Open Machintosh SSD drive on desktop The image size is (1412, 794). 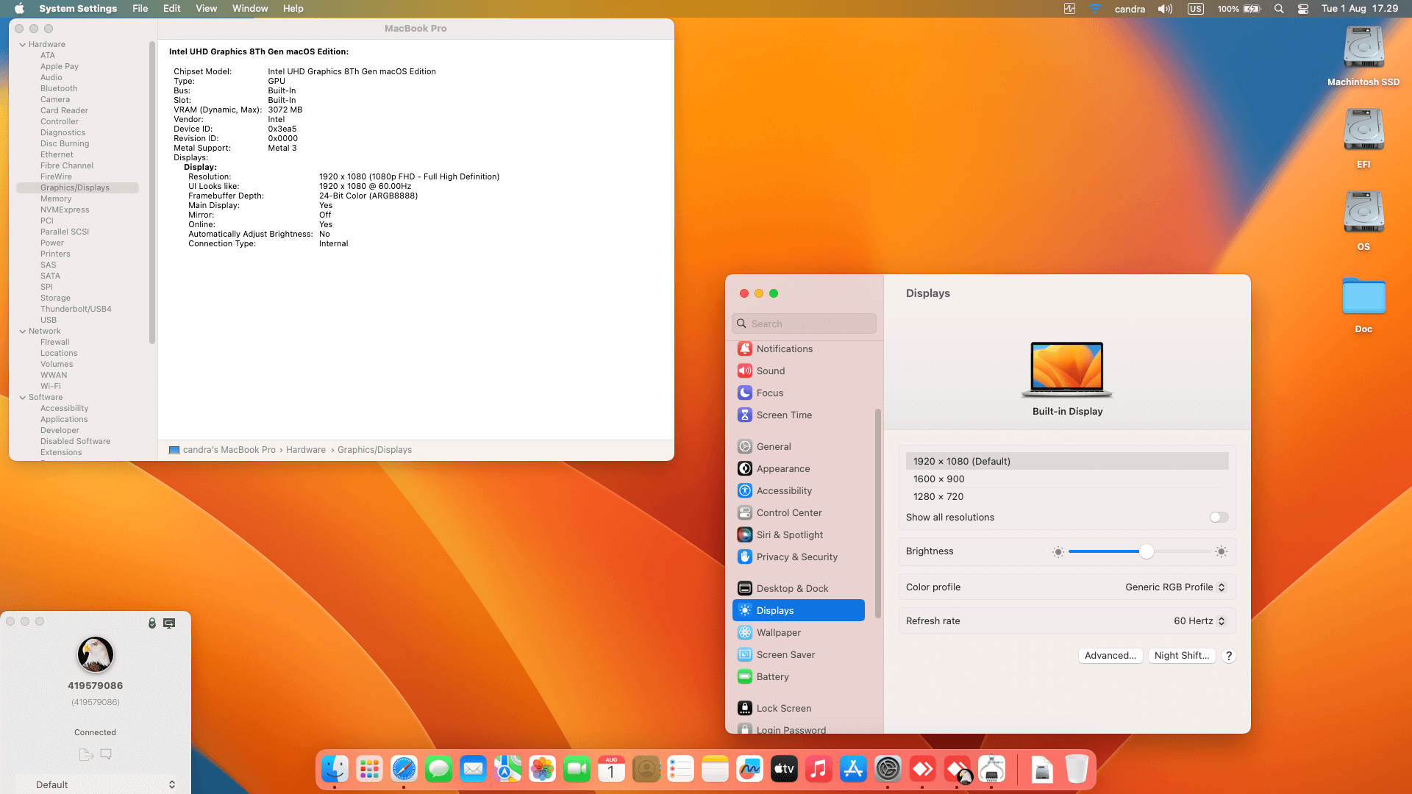point(1363,56)
